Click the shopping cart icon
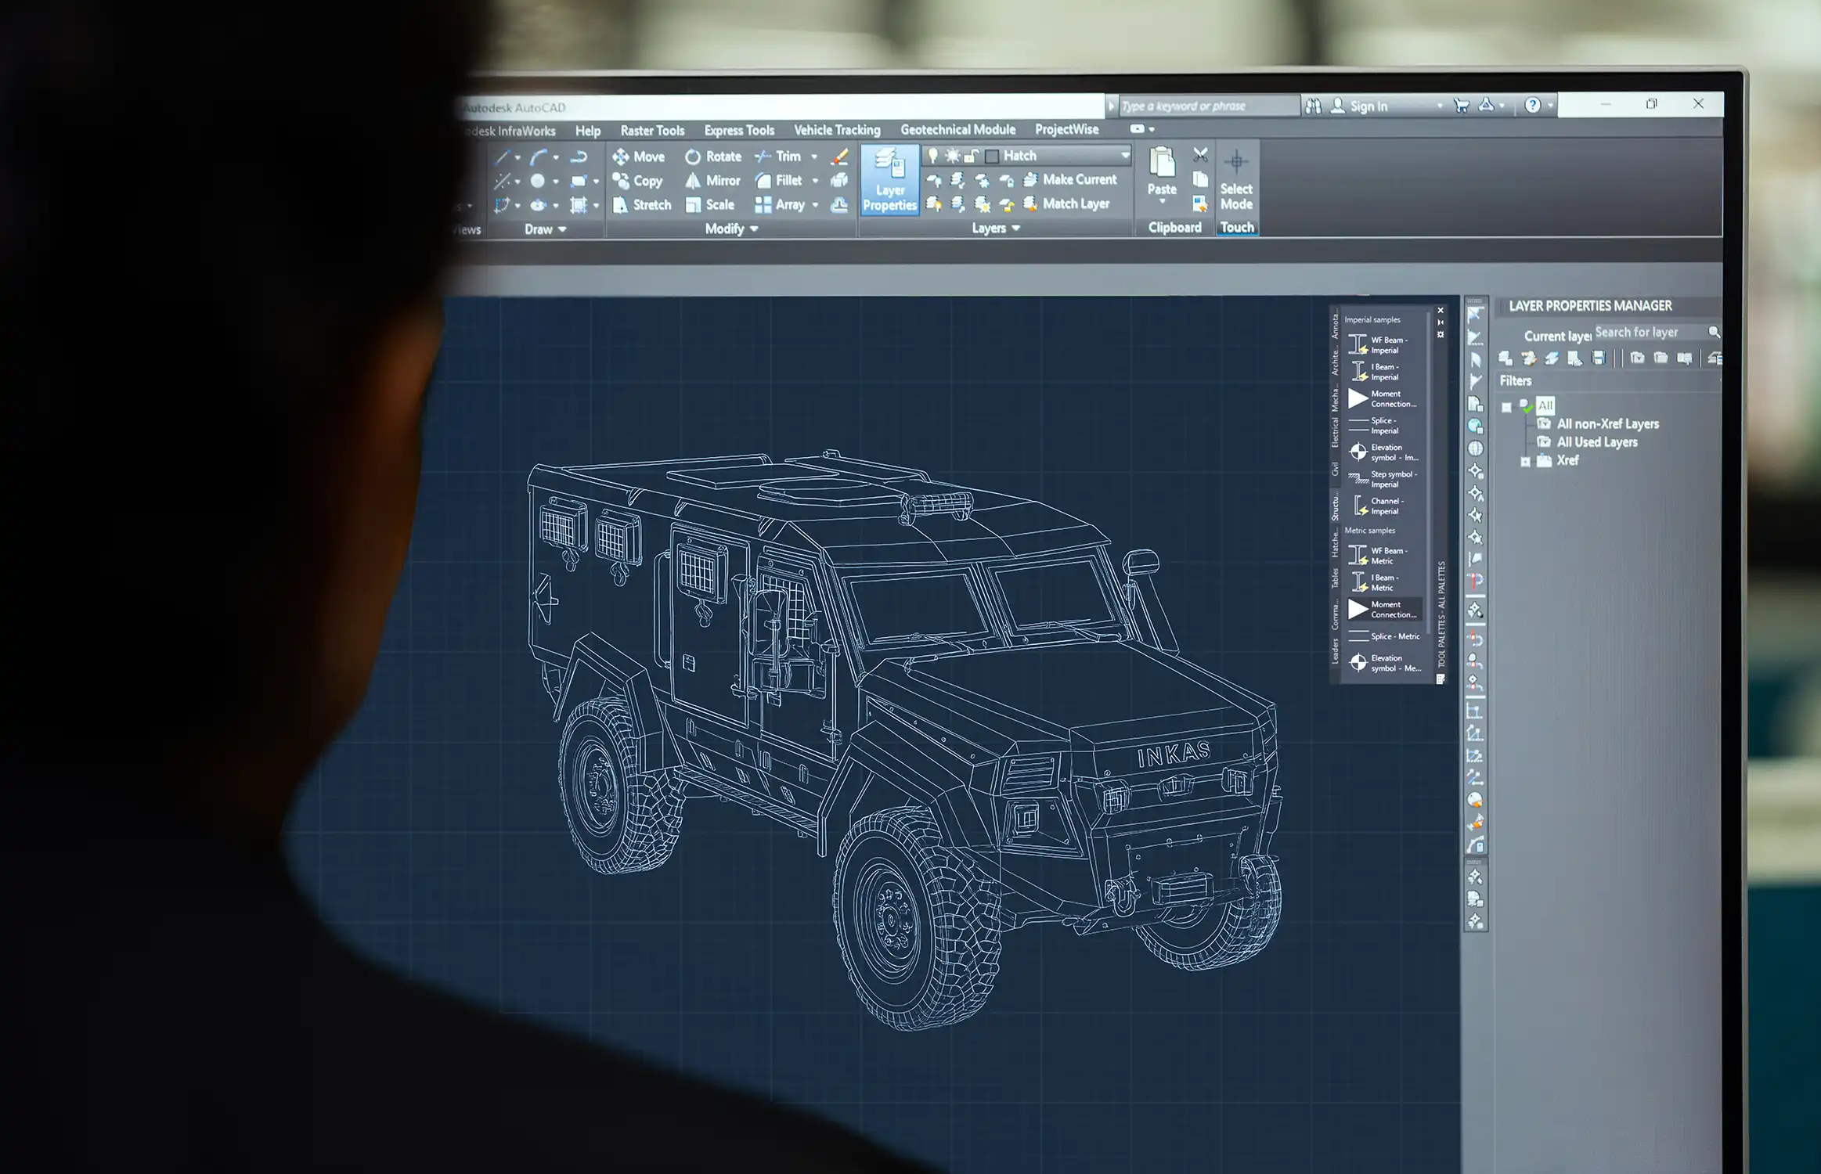This screenshot has width=1821, height=1174. (1461, 105)
